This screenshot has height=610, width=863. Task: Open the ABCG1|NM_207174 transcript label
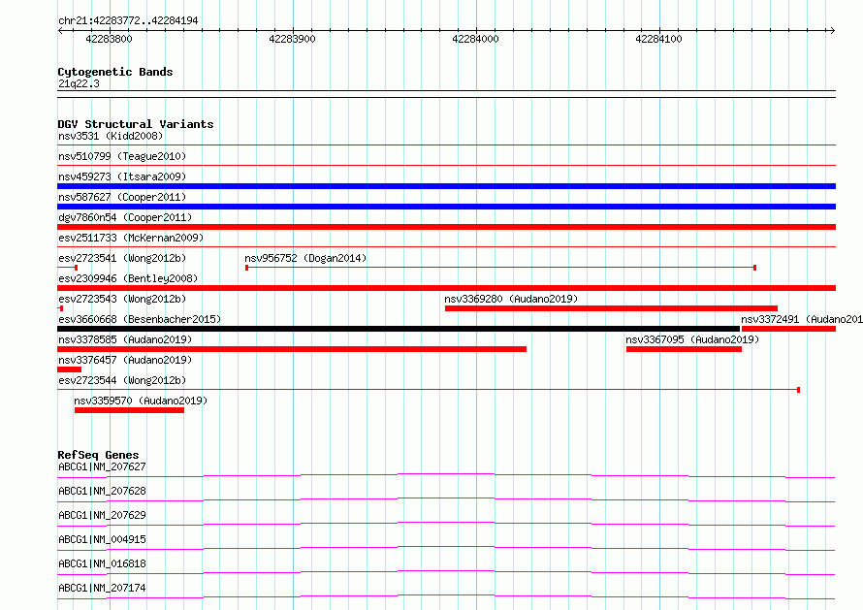point(103,588)
